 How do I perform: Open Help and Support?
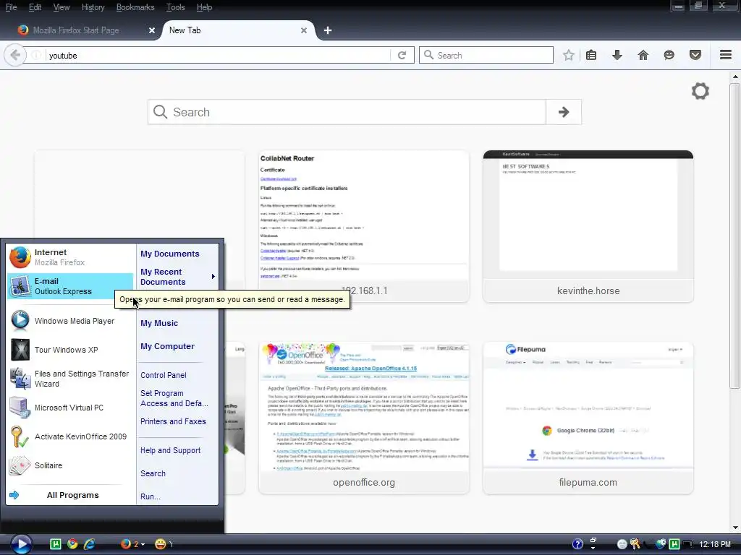170,450
